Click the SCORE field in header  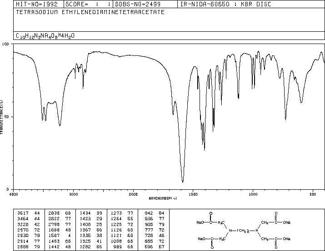(x=88, y=4)
